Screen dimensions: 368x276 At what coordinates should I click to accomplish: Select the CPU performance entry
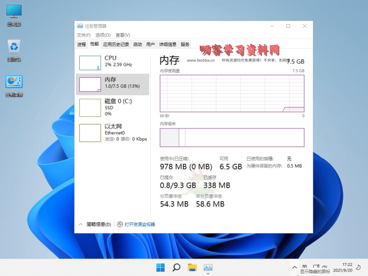pyautogui.click(x=112, y=63)
